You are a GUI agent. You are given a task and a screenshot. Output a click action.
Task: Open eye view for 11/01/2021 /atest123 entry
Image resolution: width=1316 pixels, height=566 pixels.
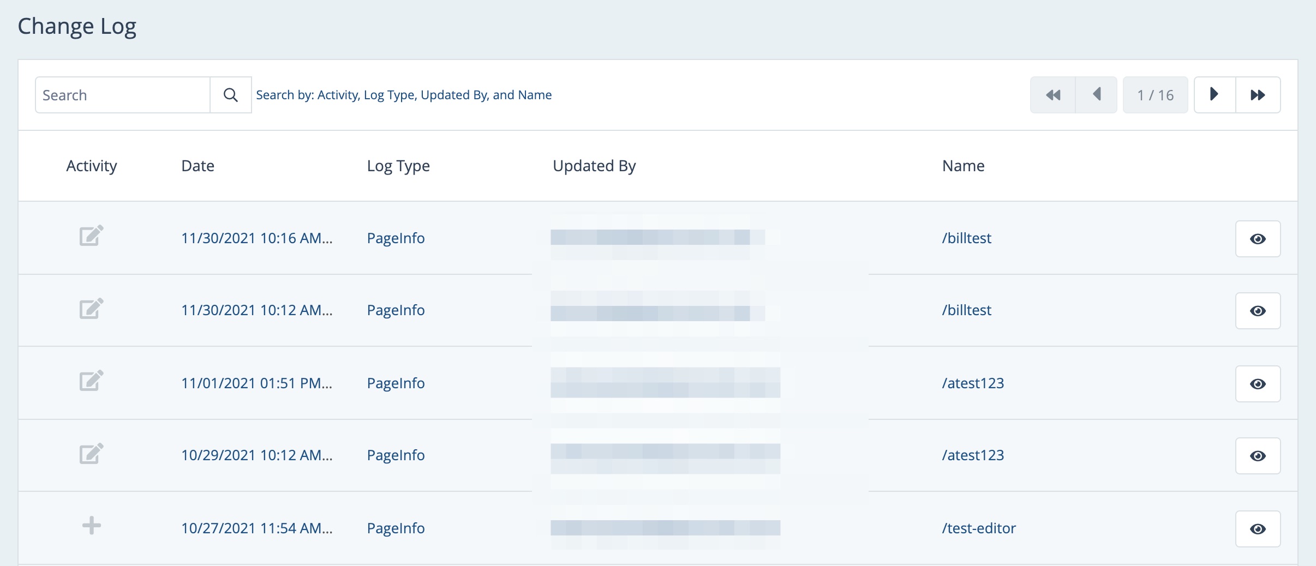[x=1258, y=384]
